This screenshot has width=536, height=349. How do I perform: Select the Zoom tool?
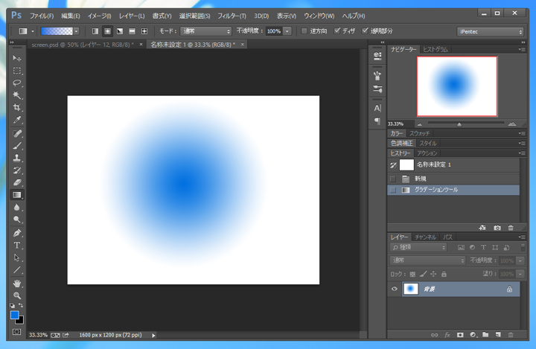pos(16,295)
